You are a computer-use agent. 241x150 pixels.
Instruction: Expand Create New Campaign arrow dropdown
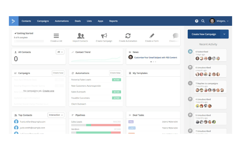(x=224, y=34)
